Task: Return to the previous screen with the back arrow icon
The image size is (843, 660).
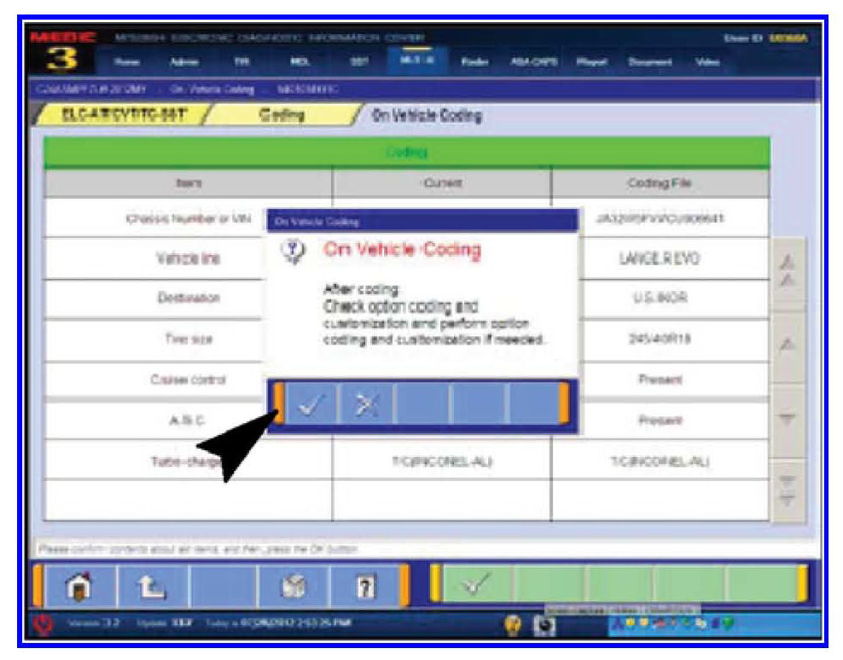Action: [x=152, y=585]
